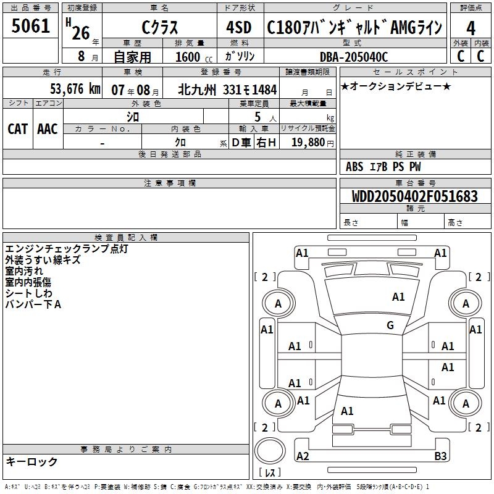
Task: Select registration number 北九州 331 モ 1484
Action: (x=227, y=90)
